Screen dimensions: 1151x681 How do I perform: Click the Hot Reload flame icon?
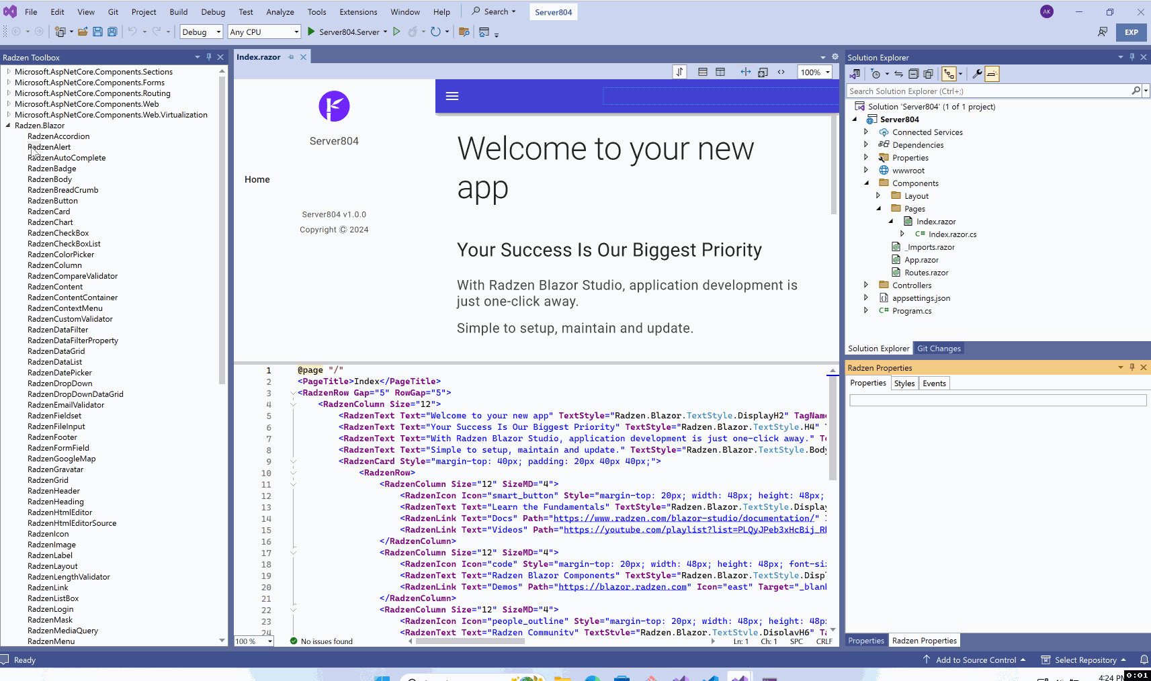coord(413,32)
